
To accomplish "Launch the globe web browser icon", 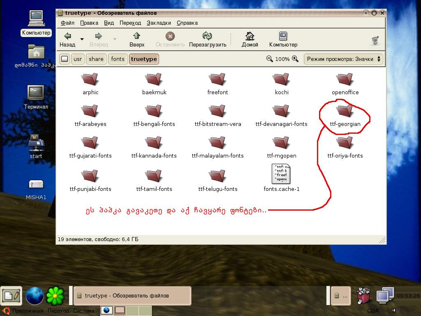I will (x=35, y=296).
